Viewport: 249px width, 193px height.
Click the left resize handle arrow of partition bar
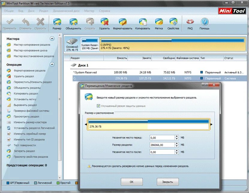[86, 124]
